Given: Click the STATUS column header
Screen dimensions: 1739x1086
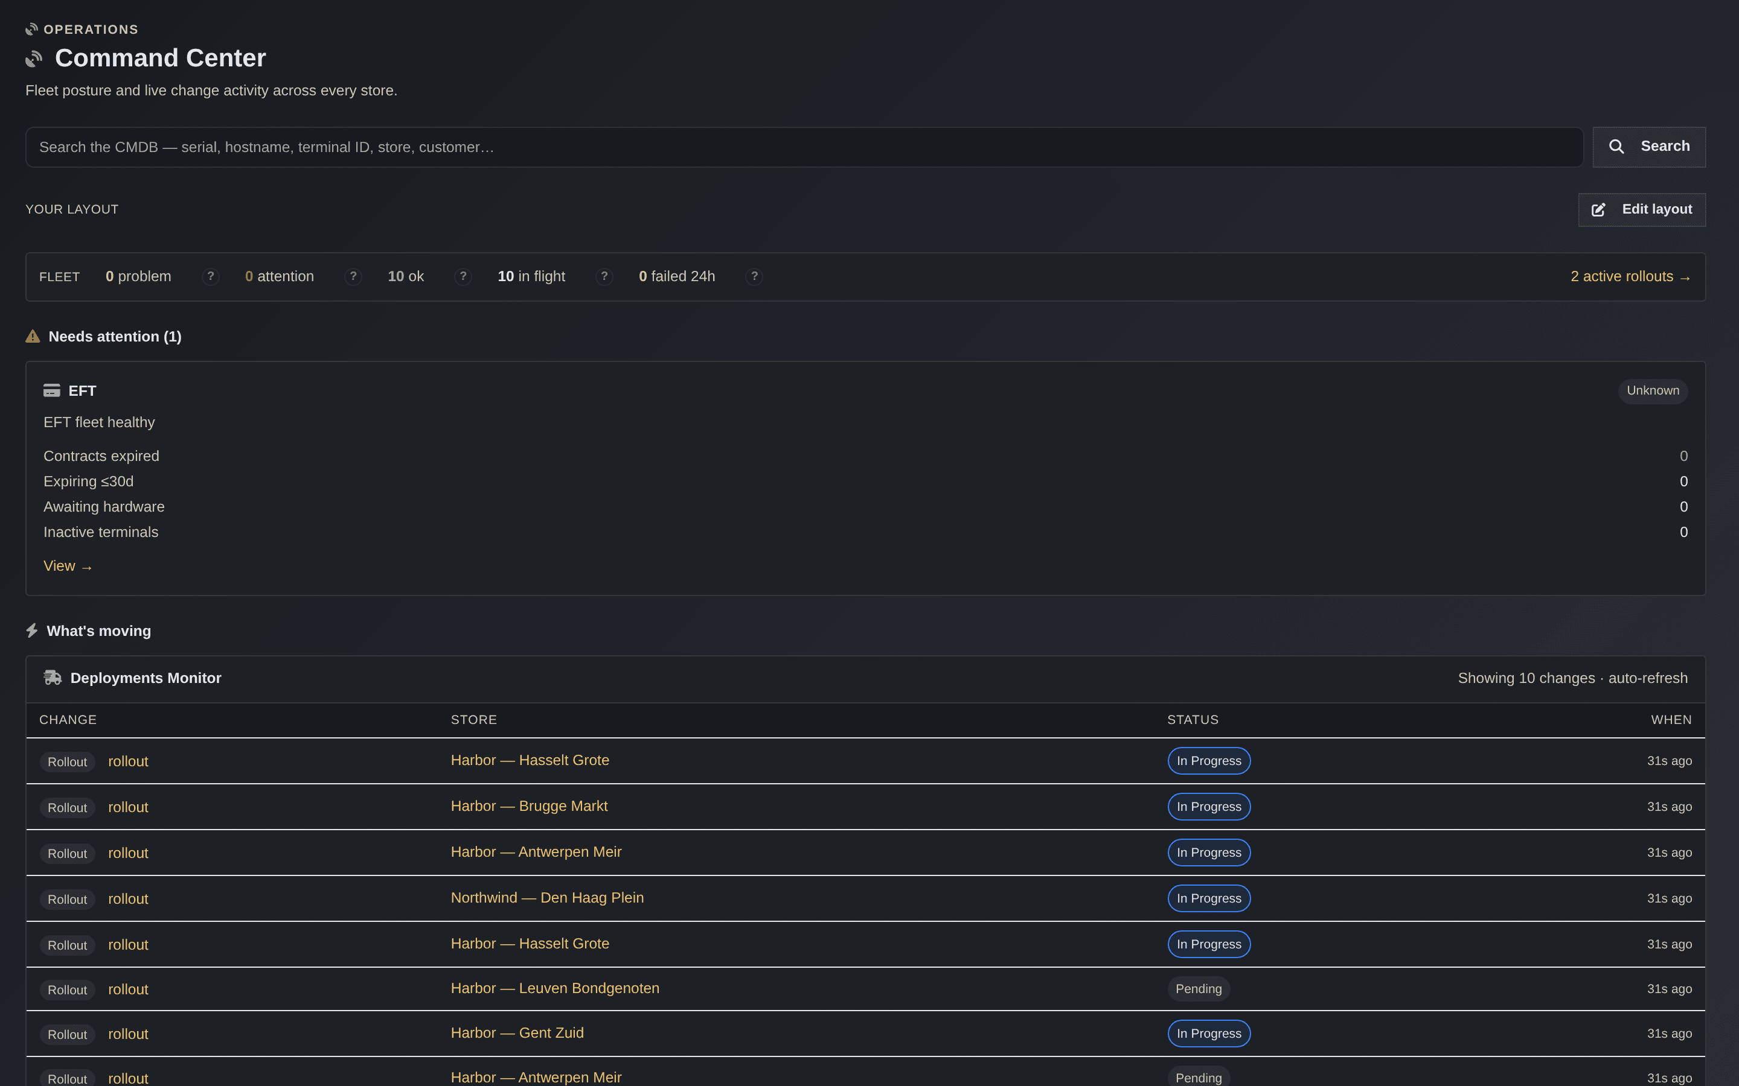Looking at the screenshot, I should point(1193,720).
